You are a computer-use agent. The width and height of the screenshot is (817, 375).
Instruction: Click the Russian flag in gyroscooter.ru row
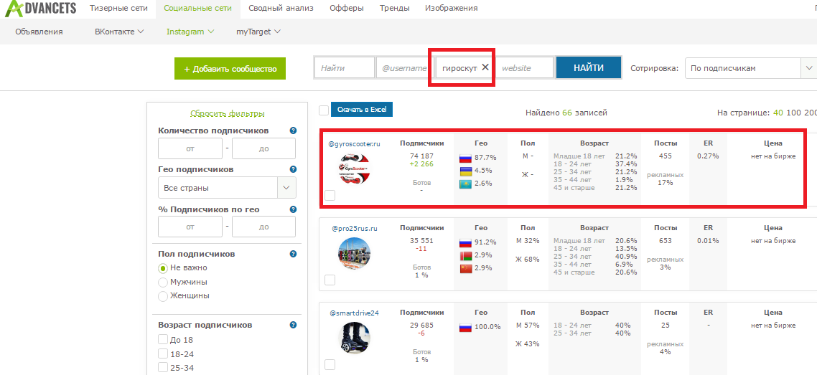click(x=465, y=158)
